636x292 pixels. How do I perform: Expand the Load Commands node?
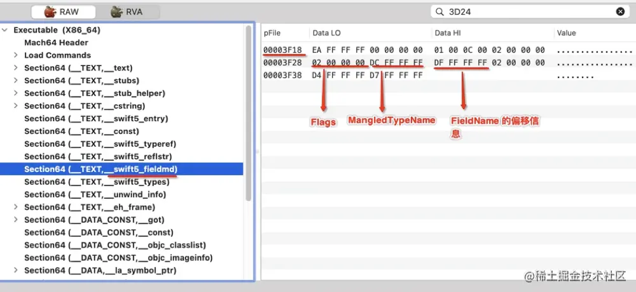click(x=15, y=55)
